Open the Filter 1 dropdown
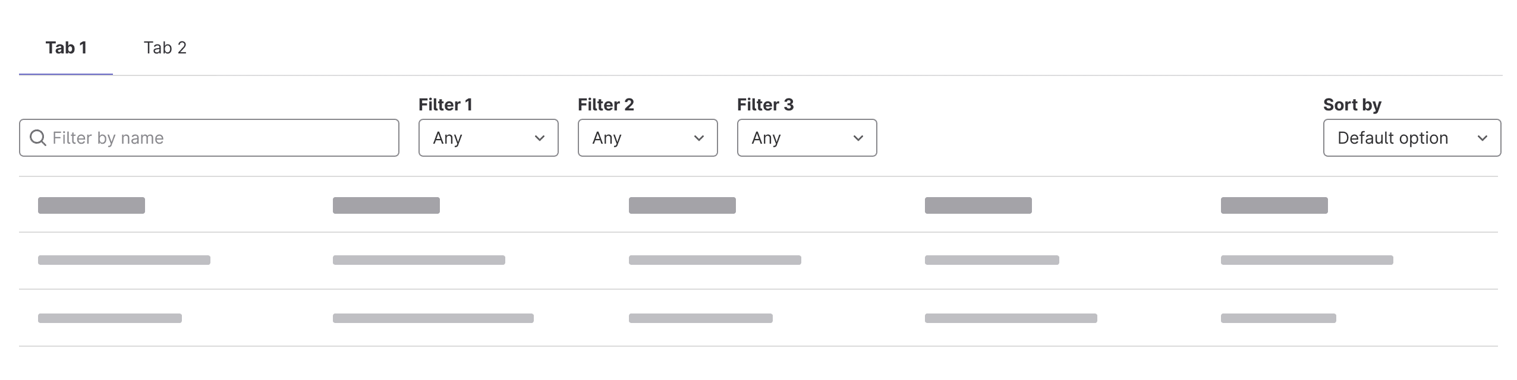This screenshot has width=1517, height=380. point(487,138)
